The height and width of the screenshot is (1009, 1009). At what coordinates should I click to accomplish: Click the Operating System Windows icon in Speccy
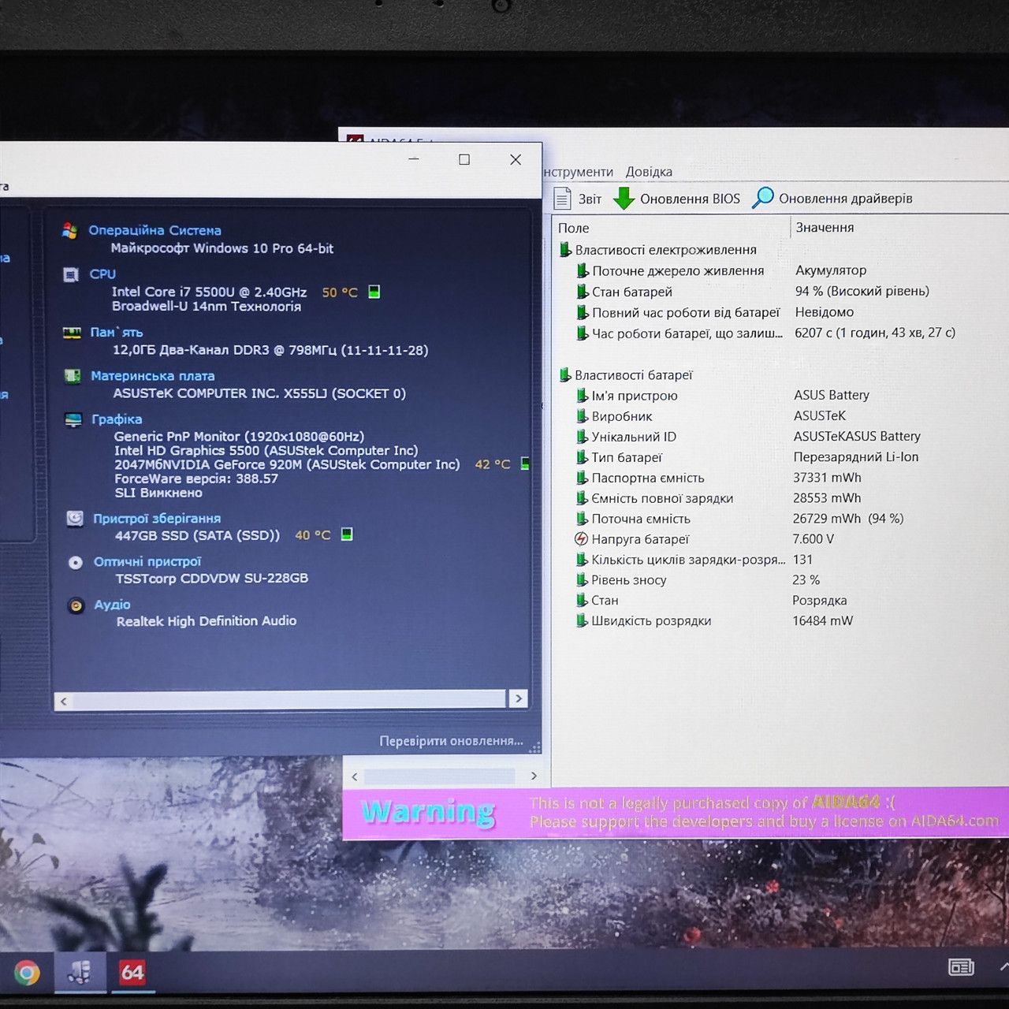tap(69, 230)
